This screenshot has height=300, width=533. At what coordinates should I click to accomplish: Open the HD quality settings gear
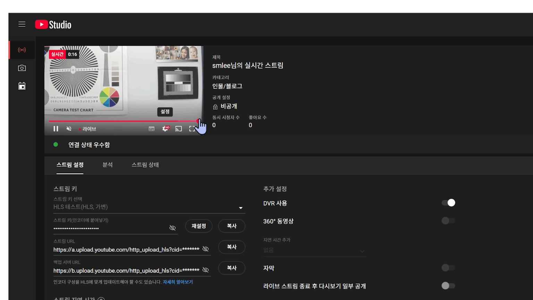165,128
